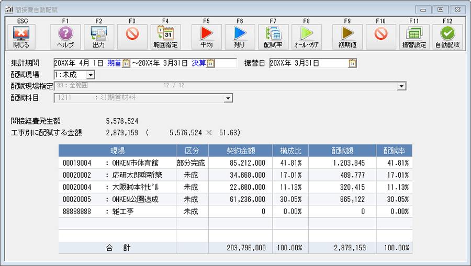Click 配賦額 cell 320,415
Screen dimensions: 471x266
[x=342, y=187]
